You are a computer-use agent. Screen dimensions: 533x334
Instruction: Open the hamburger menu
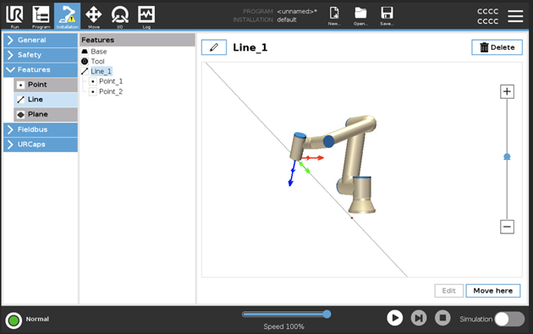coord(515,16)
